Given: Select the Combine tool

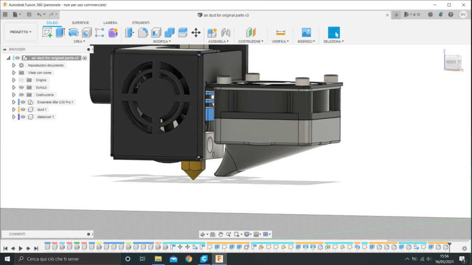Looking at the screenshot, I should (x=170, y=33).
